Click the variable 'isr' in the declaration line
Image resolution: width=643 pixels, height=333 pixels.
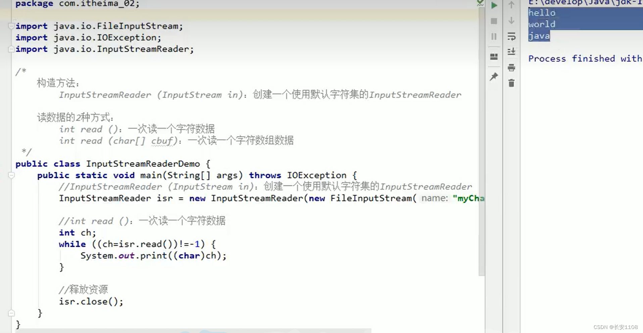point(165,198)
